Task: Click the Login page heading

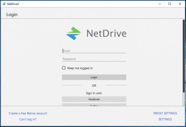Action: (x=12, y=15)
